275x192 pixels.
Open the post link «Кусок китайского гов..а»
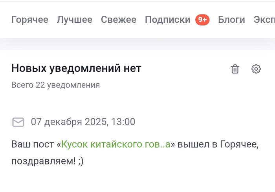tap(115, 144)
